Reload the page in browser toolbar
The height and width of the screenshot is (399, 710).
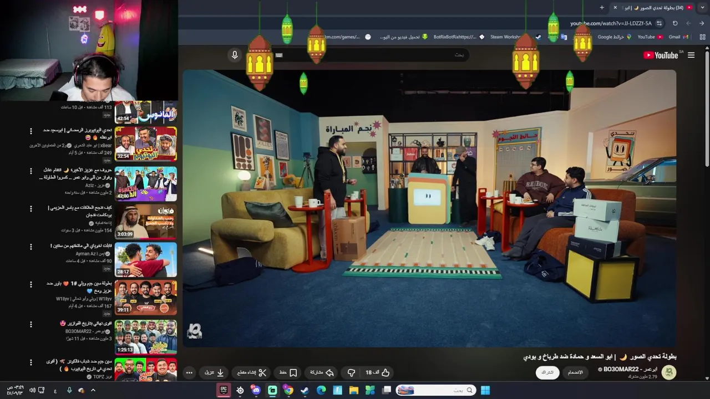click(675, 23)
